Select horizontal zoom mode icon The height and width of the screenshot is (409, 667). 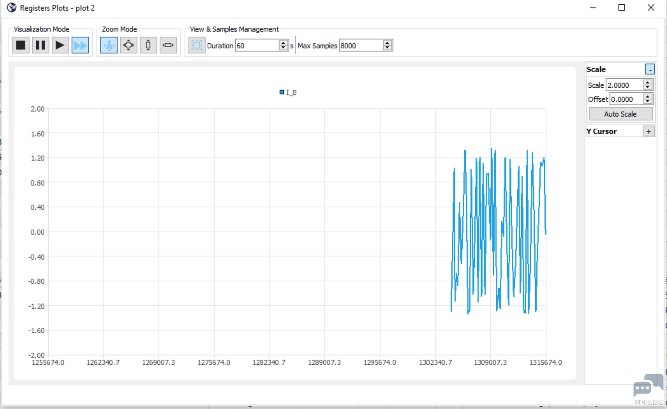(x=168, y=45)
